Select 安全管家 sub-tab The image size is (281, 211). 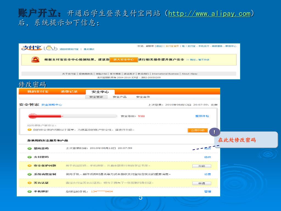[96, 97]
